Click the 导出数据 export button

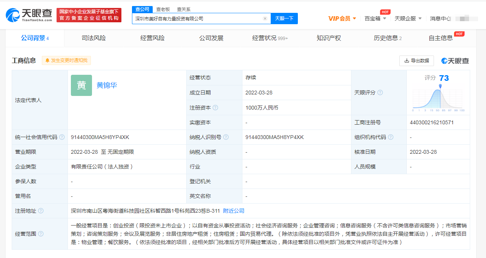click(417, 61)
